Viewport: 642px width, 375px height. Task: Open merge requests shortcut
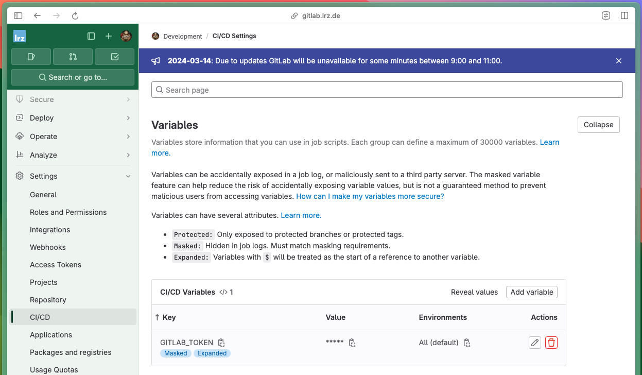click(x=73, y=57)
